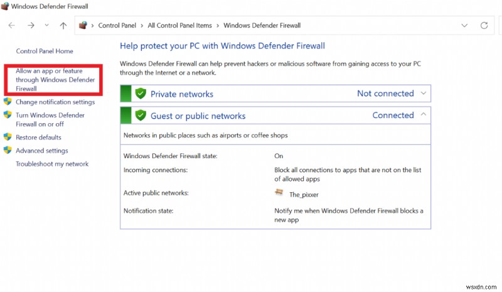Click the shield icon beside Restore defaults
Viewport: 502px width, 292px height.
coord(8,137)
